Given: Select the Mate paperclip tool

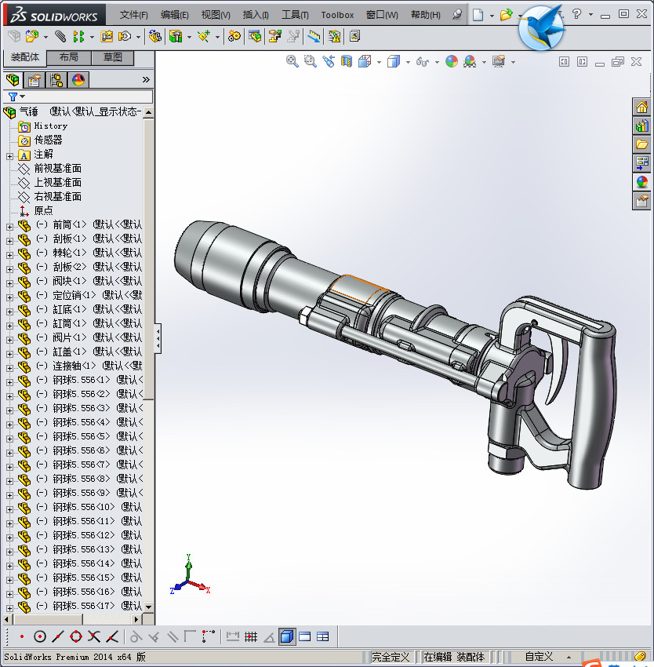Looking at the screenshot, I should click(x=58, y=36).
